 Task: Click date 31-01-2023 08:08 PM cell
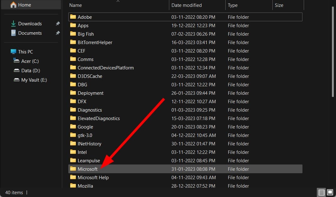point(193,169)
